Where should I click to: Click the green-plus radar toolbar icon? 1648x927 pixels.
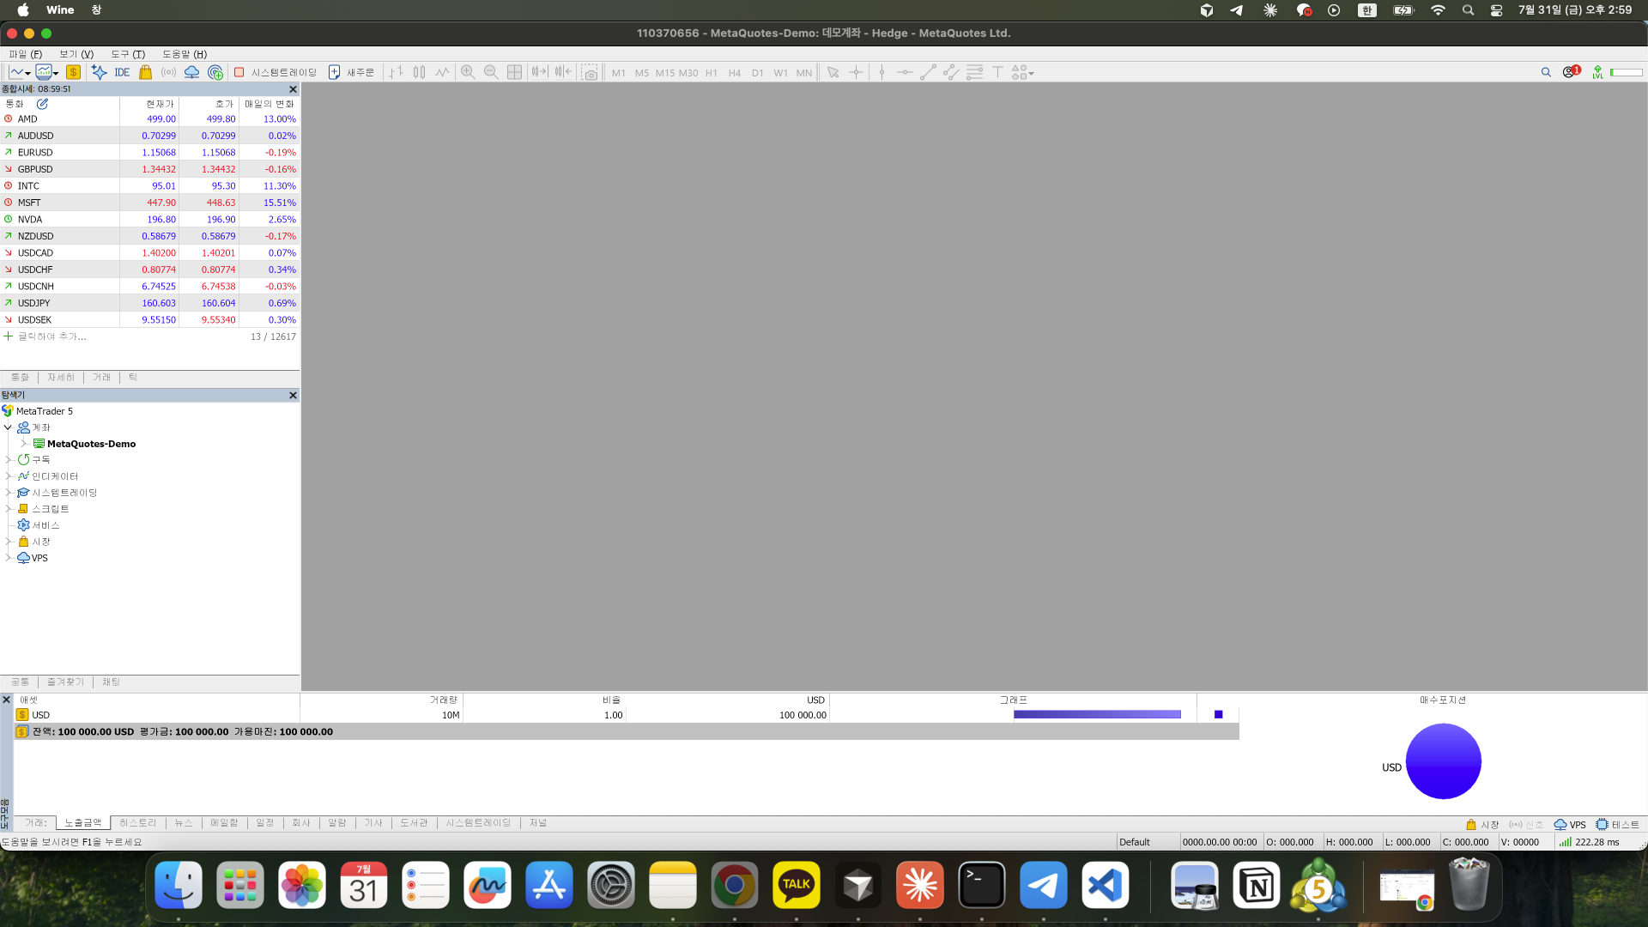point(215,73)
